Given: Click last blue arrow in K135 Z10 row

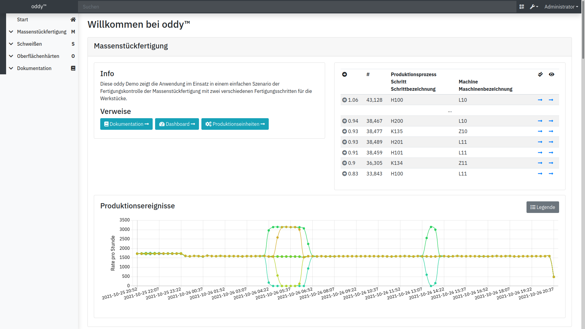Looking at the screenshot, I should point(551,131).
